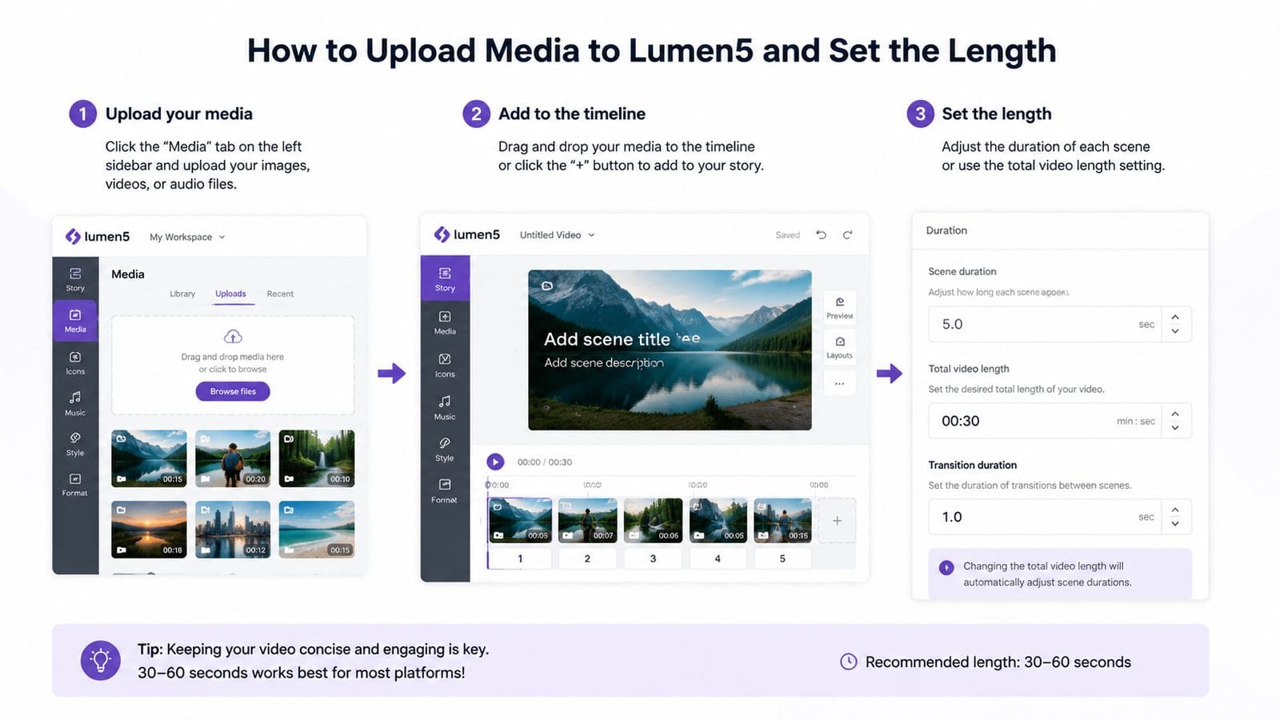
Task: Switch to the Uploads tab
Action: 230,294
